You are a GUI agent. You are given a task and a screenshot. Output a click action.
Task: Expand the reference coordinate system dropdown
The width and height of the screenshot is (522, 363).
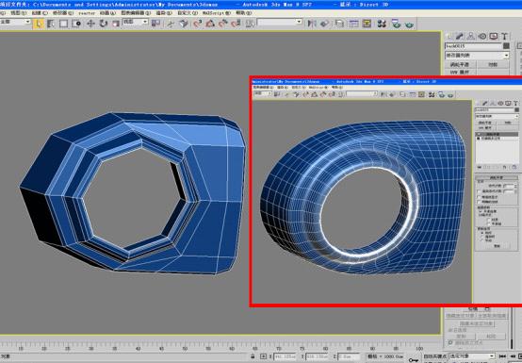pos(136,22)
